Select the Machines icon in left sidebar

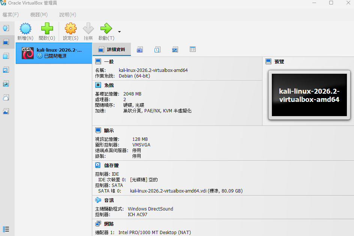(6, 42)
